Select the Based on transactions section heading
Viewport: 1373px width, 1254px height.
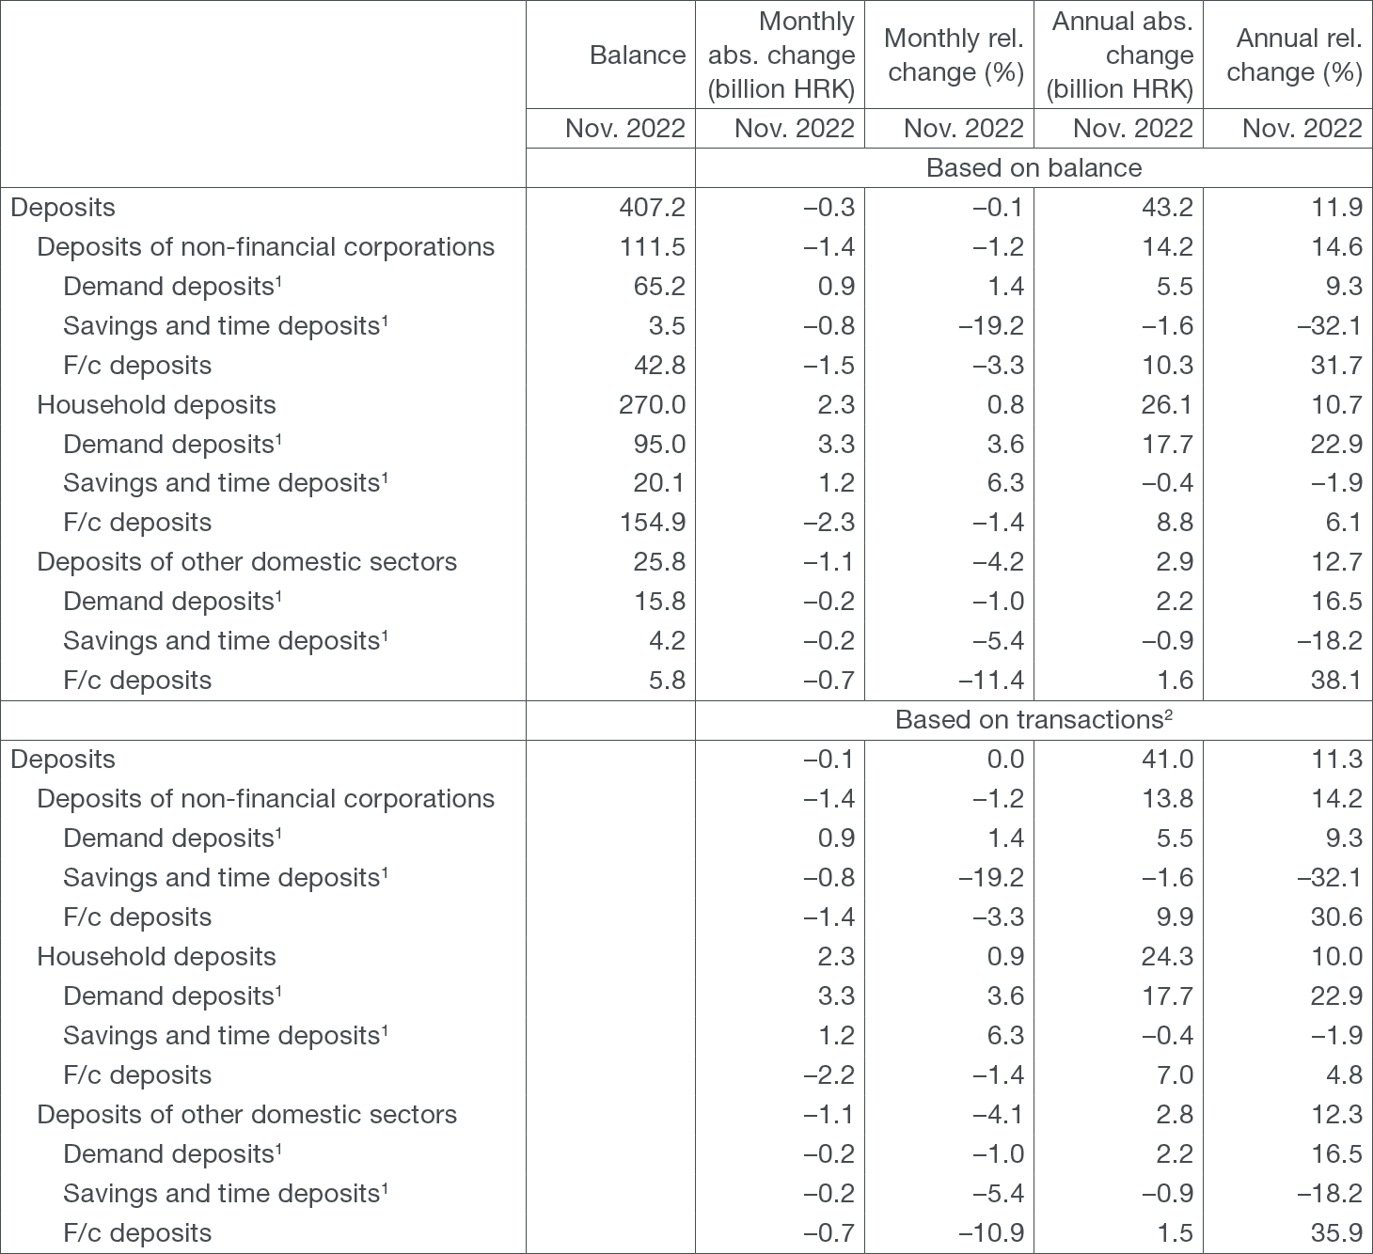(x=1034, y=720)
